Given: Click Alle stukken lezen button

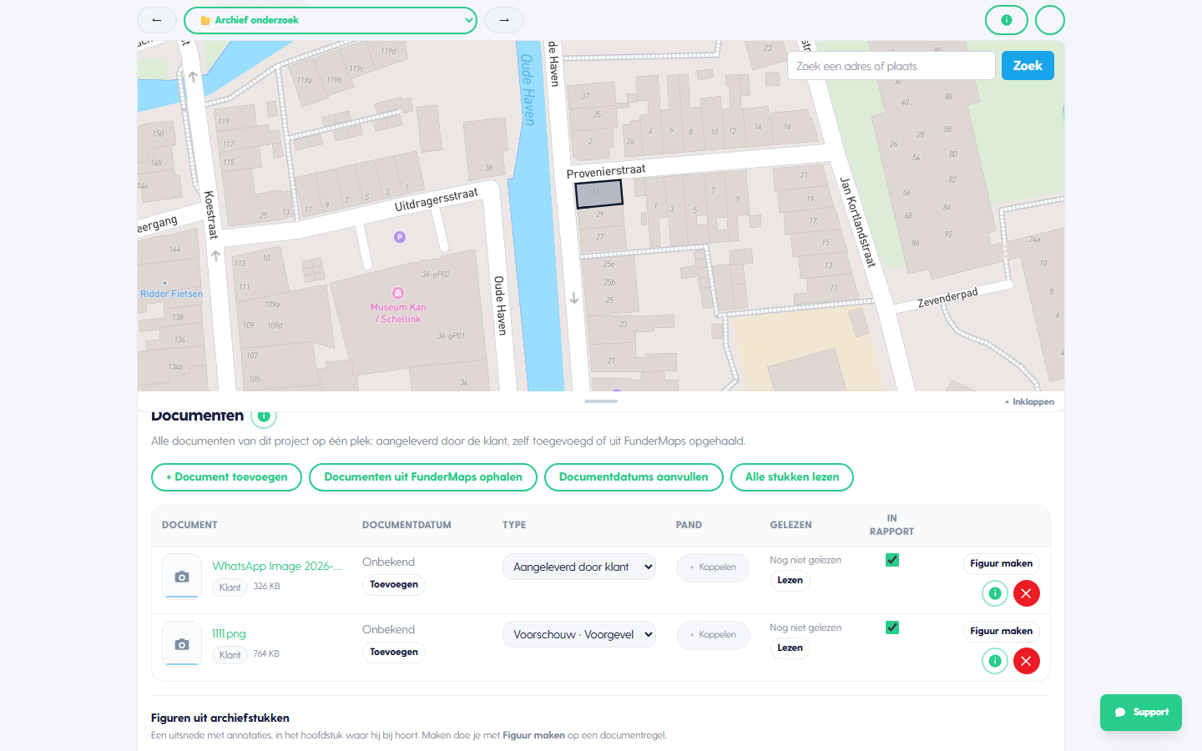Looking at the screenshot, I should (x=792, y=477).
